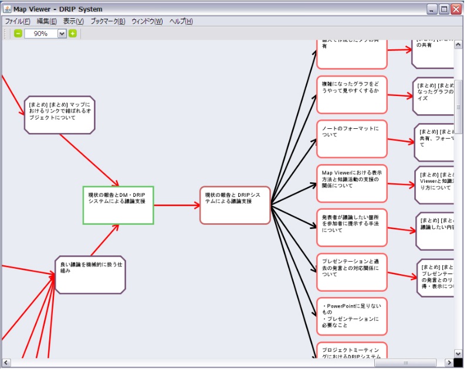Viewport: 467px width, 369px height.
Task: Maximize the Map Viewer window
Action: pyautogui.click(x=444, y=9)
